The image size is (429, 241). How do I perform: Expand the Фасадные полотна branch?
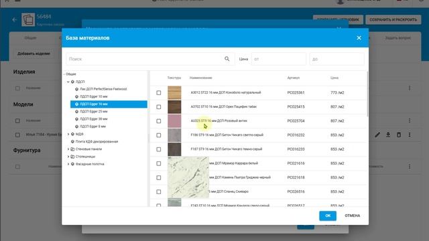pos(68,164)
